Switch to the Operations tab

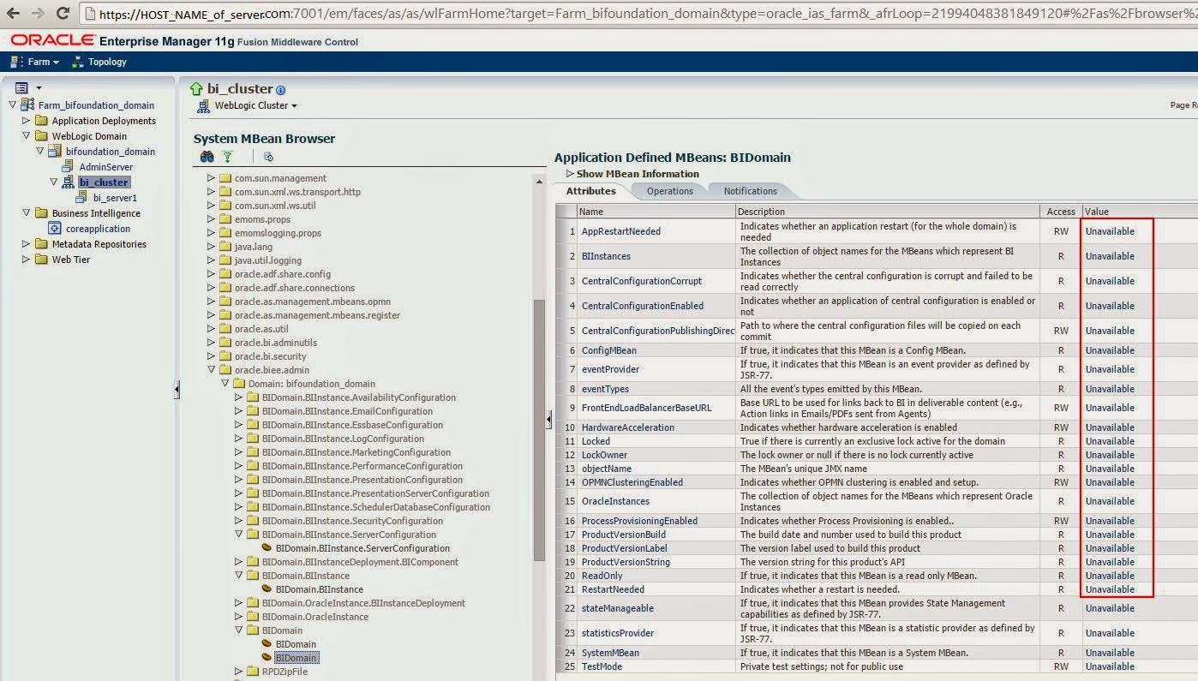[x=670, y=191]
